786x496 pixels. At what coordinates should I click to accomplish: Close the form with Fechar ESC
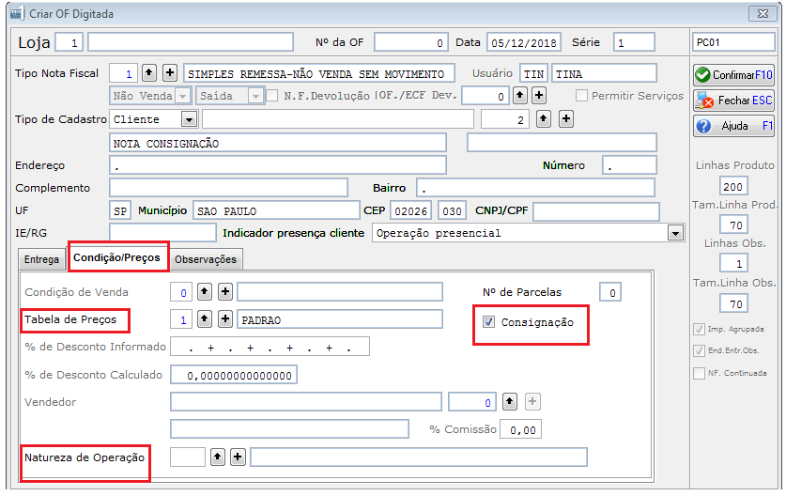coord(733,101)
